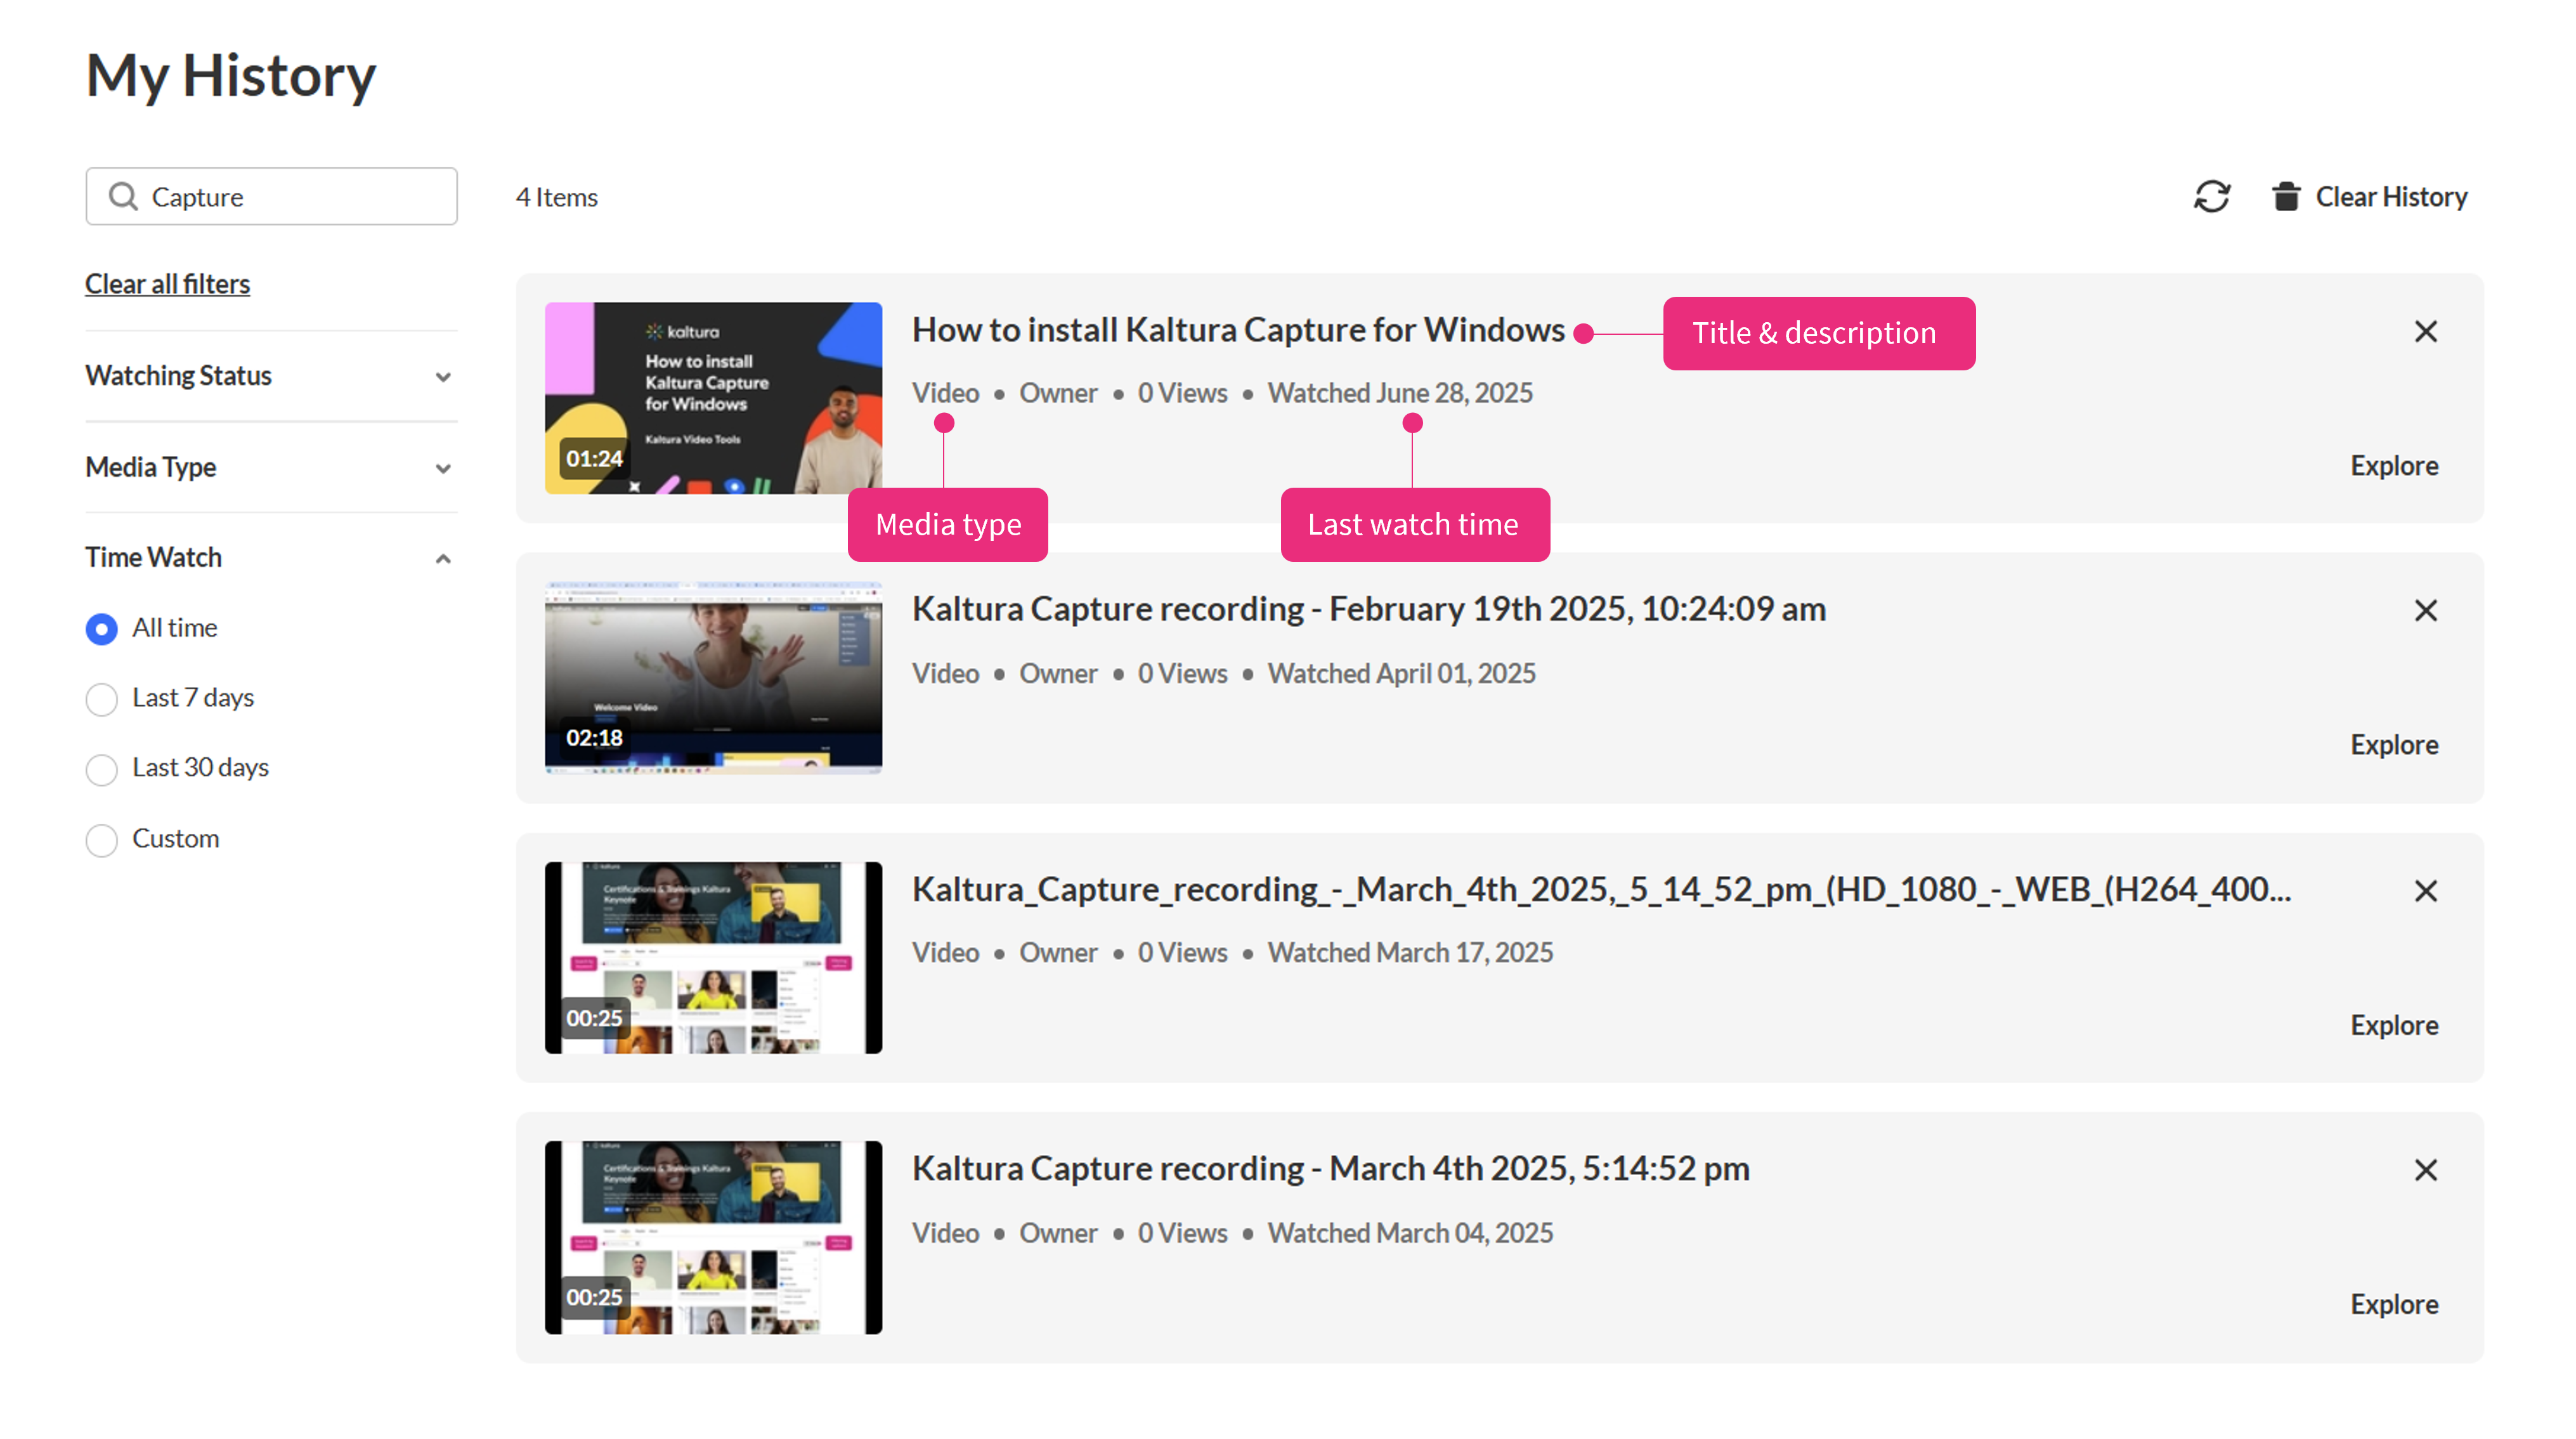The width and height of the screenshot is (2576, 1439).
Task: Click the trash icon for Clear History
Action: [x=2286, y=196]
